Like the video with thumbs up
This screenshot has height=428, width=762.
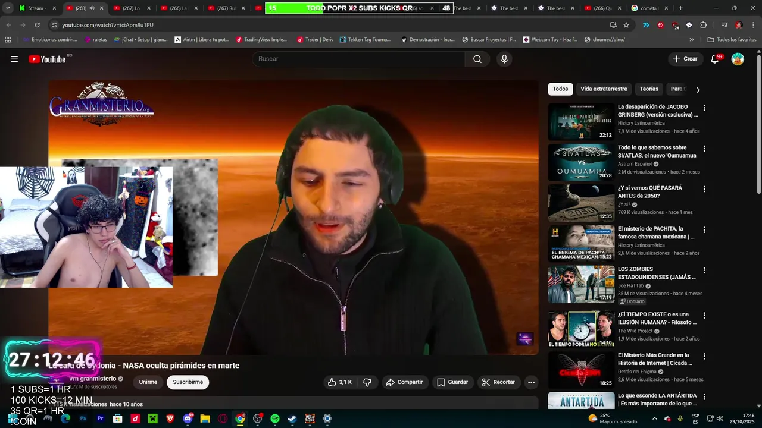tap(340, 382)
